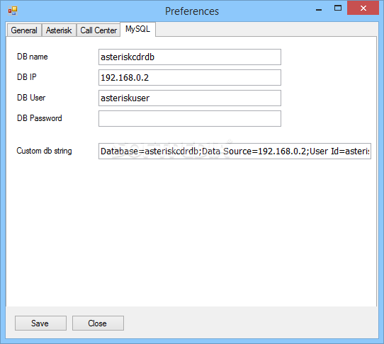Viewport: 384px width, 344px height.
Task: Open the Asterisk tab
Action: 59,30
